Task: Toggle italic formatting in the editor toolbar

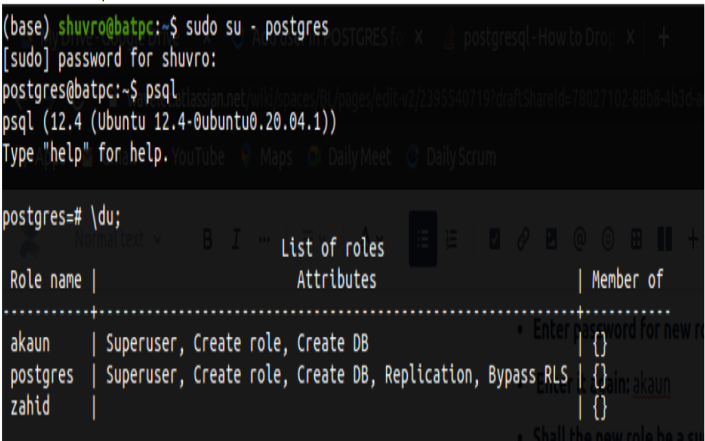Action: (236, 240)
